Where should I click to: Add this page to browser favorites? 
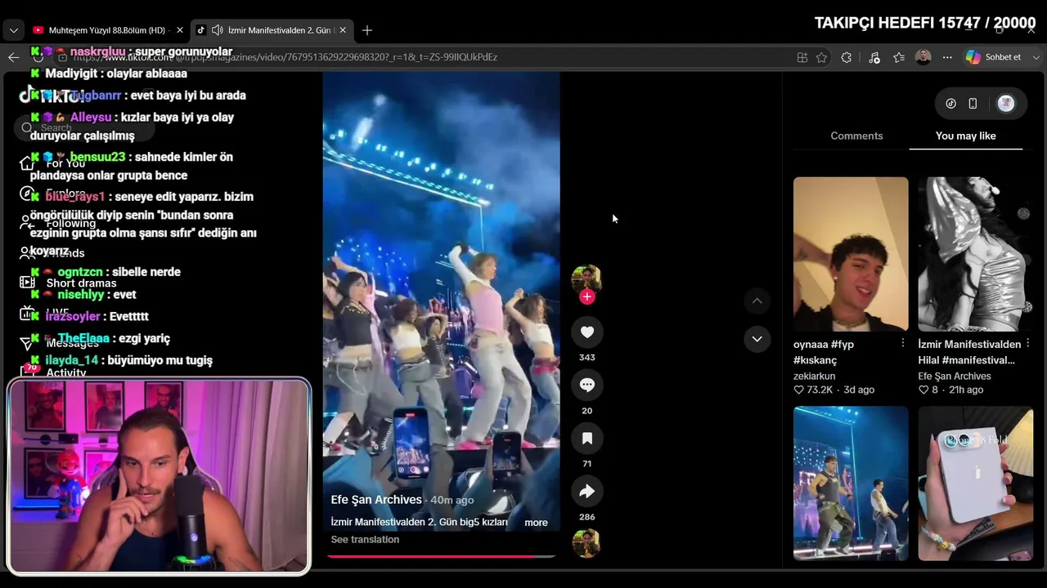(822, 57)
